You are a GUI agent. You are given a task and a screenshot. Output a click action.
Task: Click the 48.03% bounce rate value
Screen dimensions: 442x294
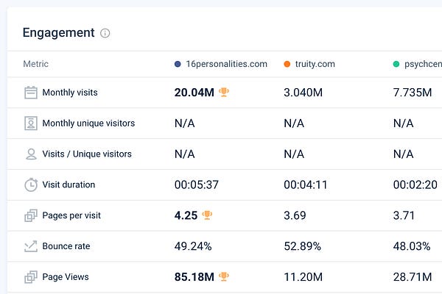412,246
